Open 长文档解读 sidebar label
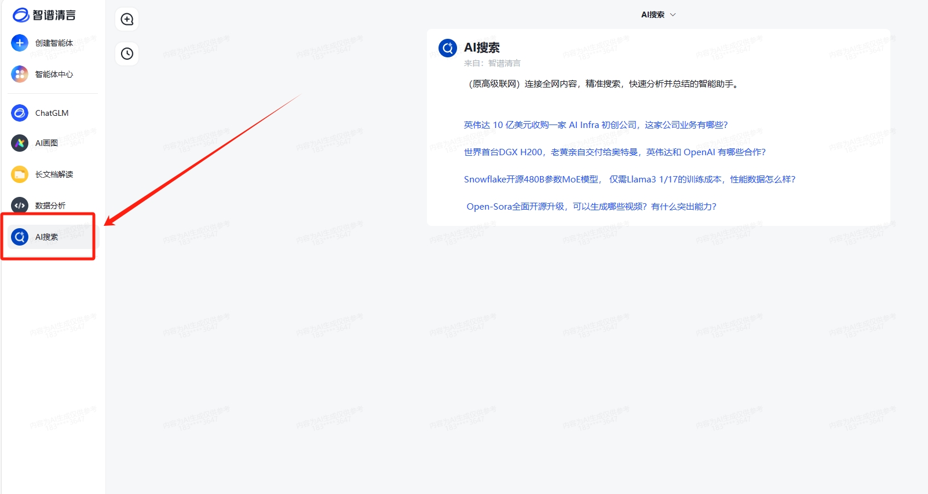 point(54,174)
